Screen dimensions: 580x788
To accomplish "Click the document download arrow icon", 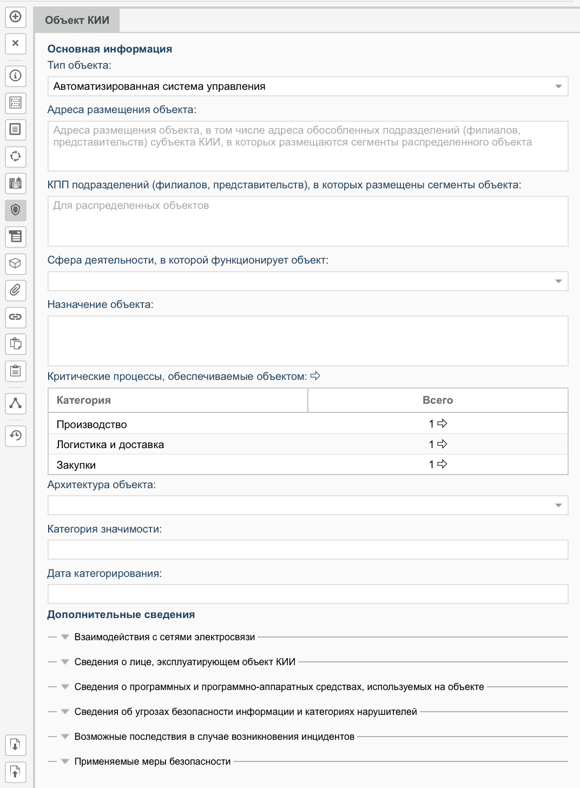I will pyautogui.click(x=16, y=745).
